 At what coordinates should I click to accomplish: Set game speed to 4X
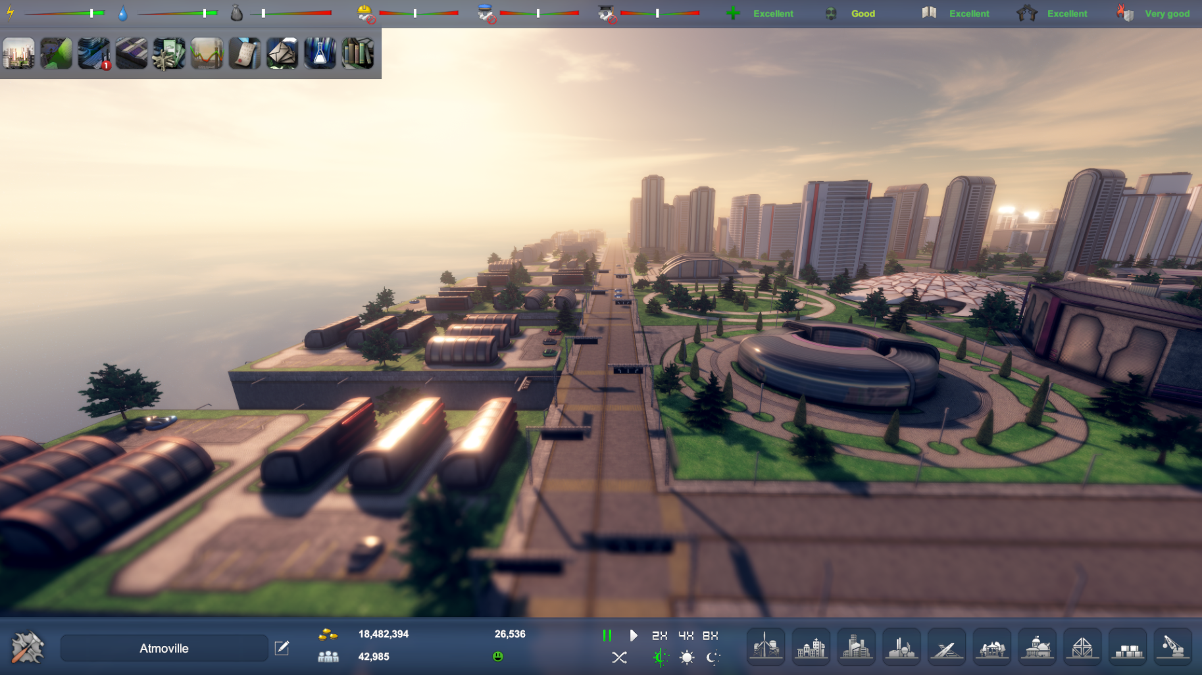tap(686, 636)
